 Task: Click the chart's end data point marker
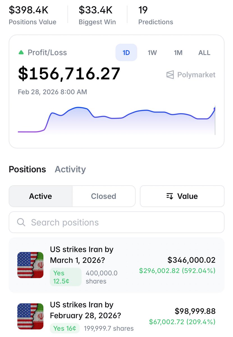pyautogui.click(x=215, y=109)
